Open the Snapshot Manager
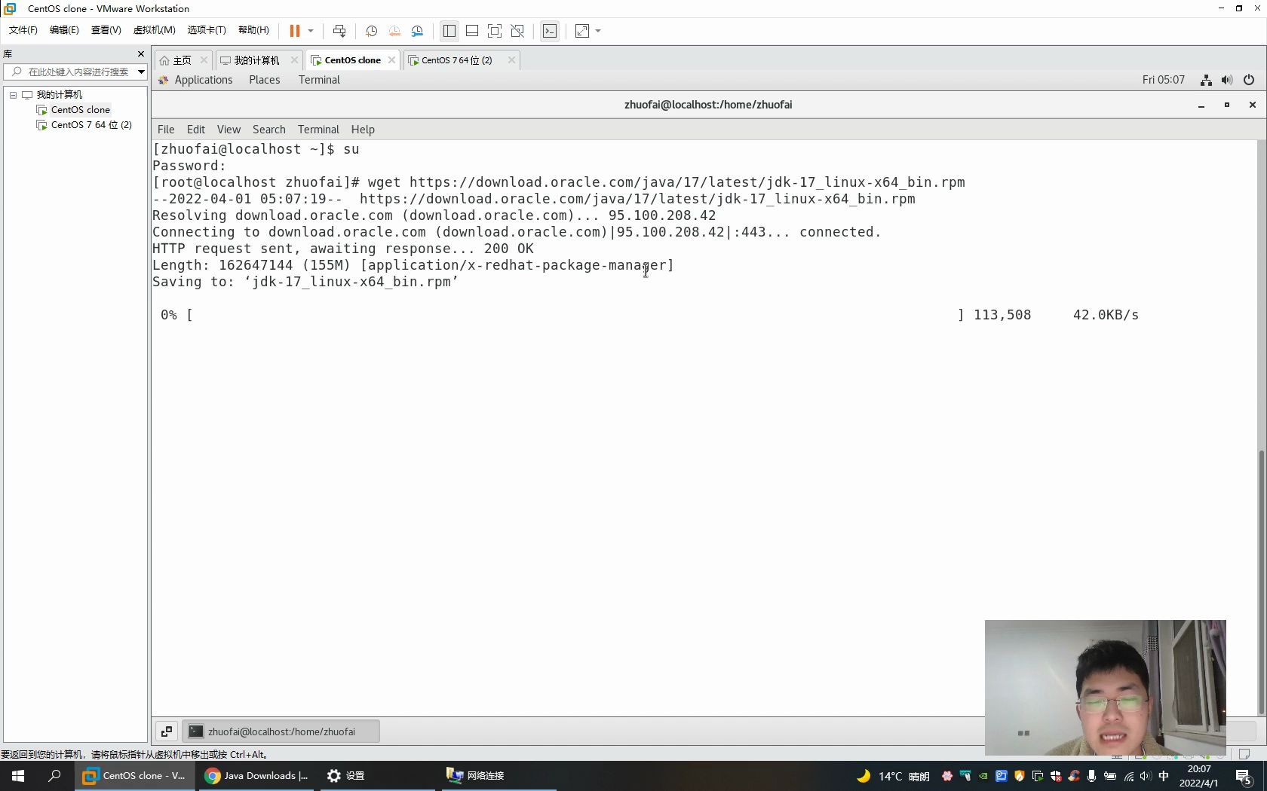 point(417,31)
